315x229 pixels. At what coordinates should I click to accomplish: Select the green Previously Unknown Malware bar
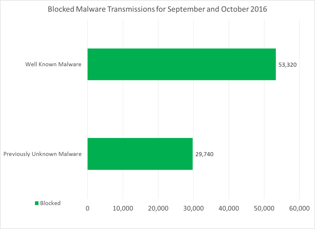pos(140,154)
